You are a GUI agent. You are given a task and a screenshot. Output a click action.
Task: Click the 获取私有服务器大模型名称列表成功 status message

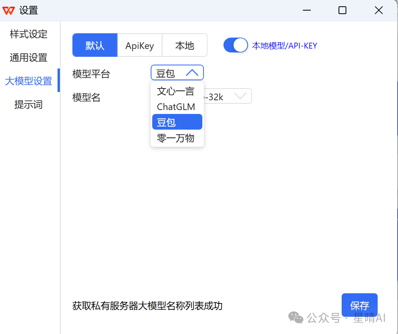(x=148, y=306)
